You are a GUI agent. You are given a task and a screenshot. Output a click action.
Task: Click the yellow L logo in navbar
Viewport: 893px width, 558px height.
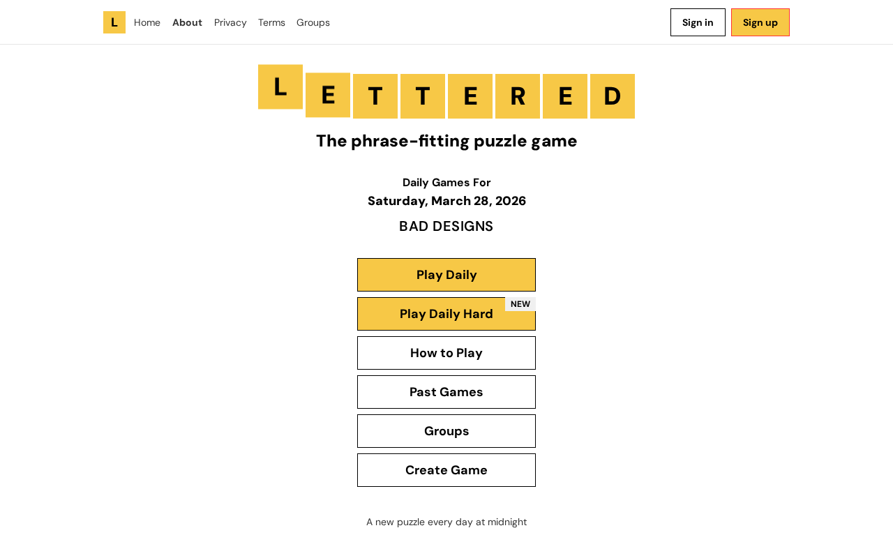pyautogui.click(x=114, y=22)
